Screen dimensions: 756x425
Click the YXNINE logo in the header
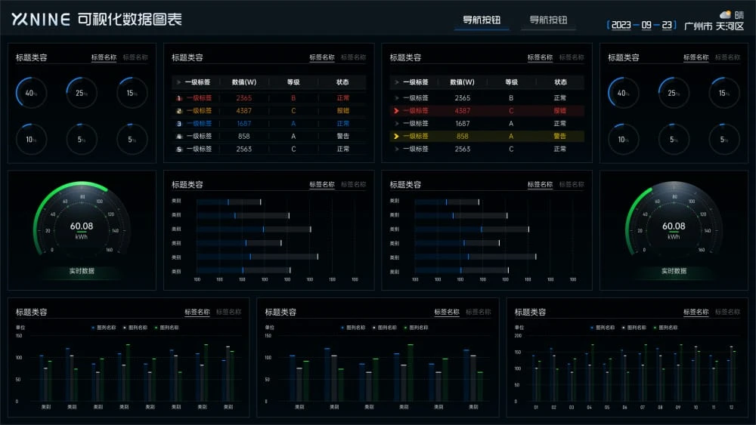41,20
